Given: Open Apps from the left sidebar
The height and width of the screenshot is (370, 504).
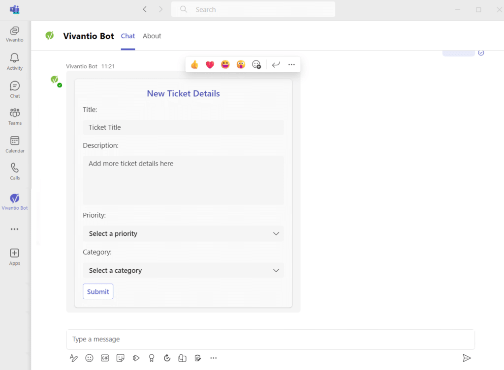Looking at the screenshot, I should [15, 256].
